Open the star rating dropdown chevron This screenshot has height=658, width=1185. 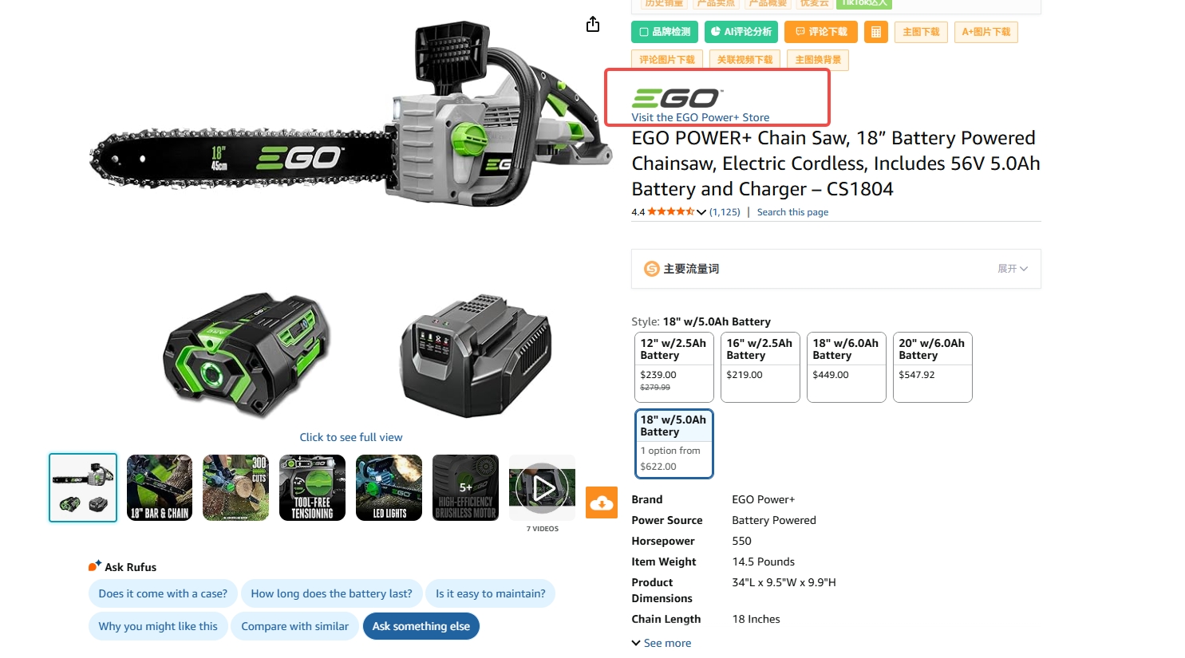[701, 212]
